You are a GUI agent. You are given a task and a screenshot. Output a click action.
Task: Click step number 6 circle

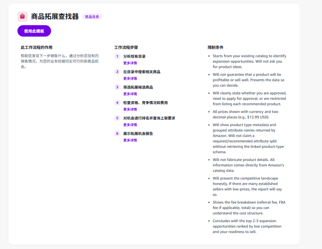point(117,133)
